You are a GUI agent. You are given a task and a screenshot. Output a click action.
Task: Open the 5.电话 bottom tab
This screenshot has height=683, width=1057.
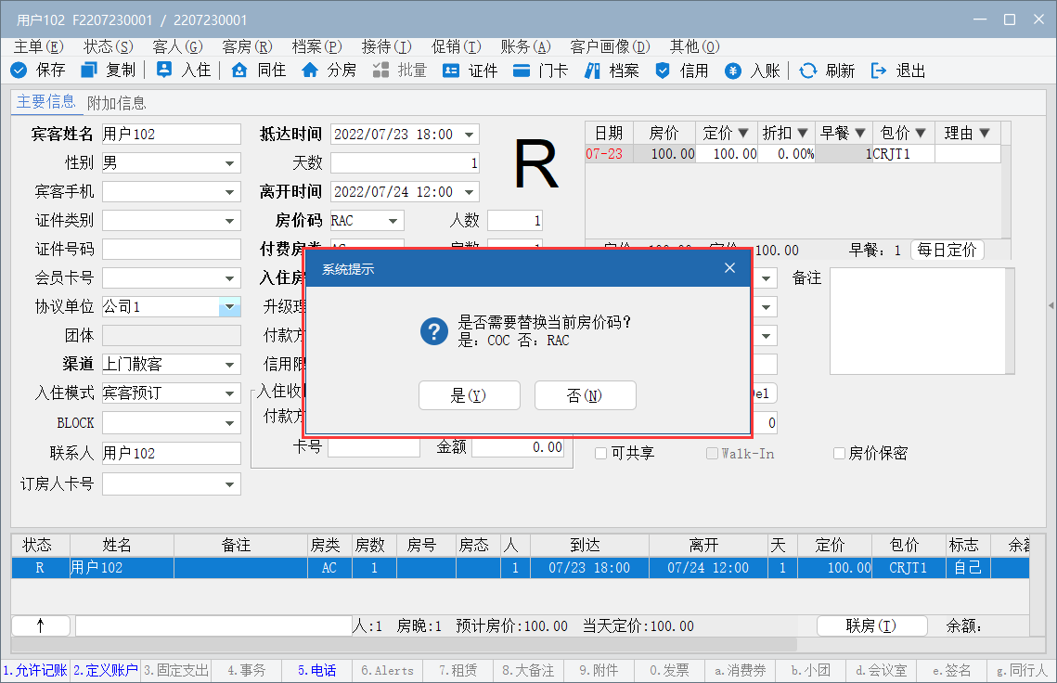pos(317,670)
